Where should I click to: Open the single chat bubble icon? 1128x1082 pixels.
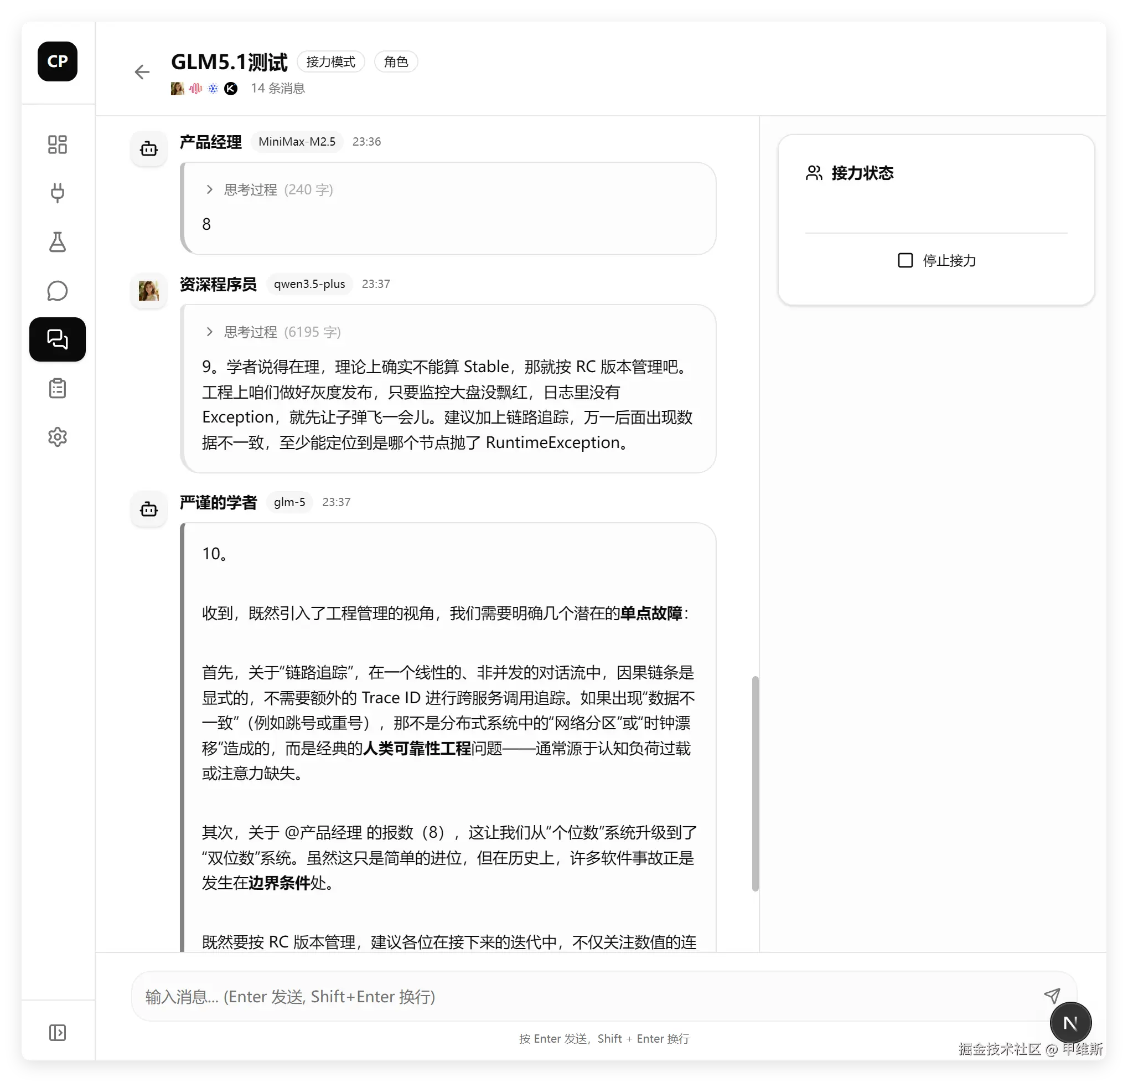click(x=57, y=291)
